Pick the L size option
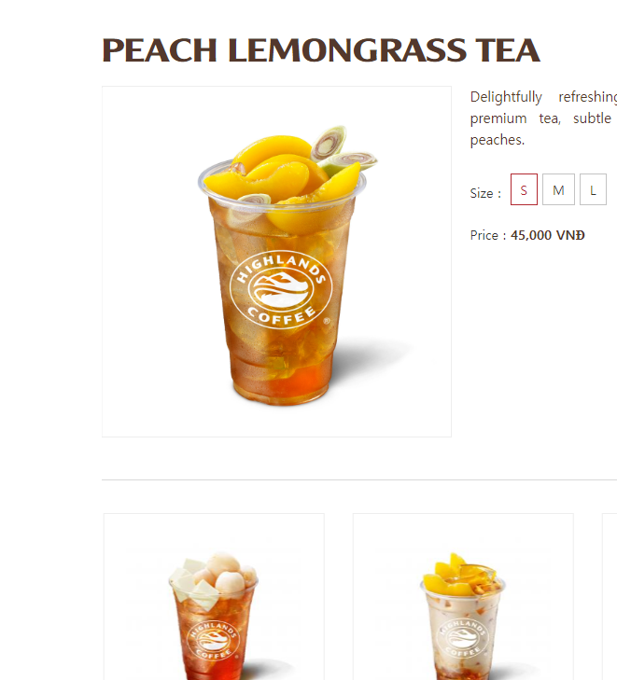 593,189
